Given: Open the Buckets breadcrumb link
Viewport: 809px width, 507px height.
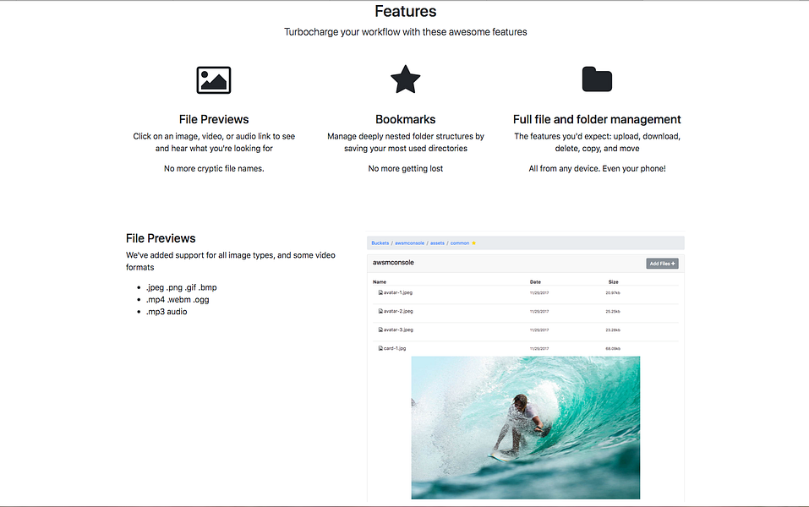Looking at the screenshot, I should (380, 243).
